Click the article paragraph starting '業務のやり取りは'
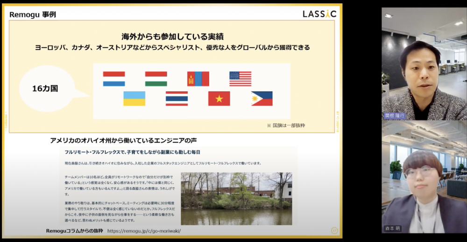 tap(120, 212)
